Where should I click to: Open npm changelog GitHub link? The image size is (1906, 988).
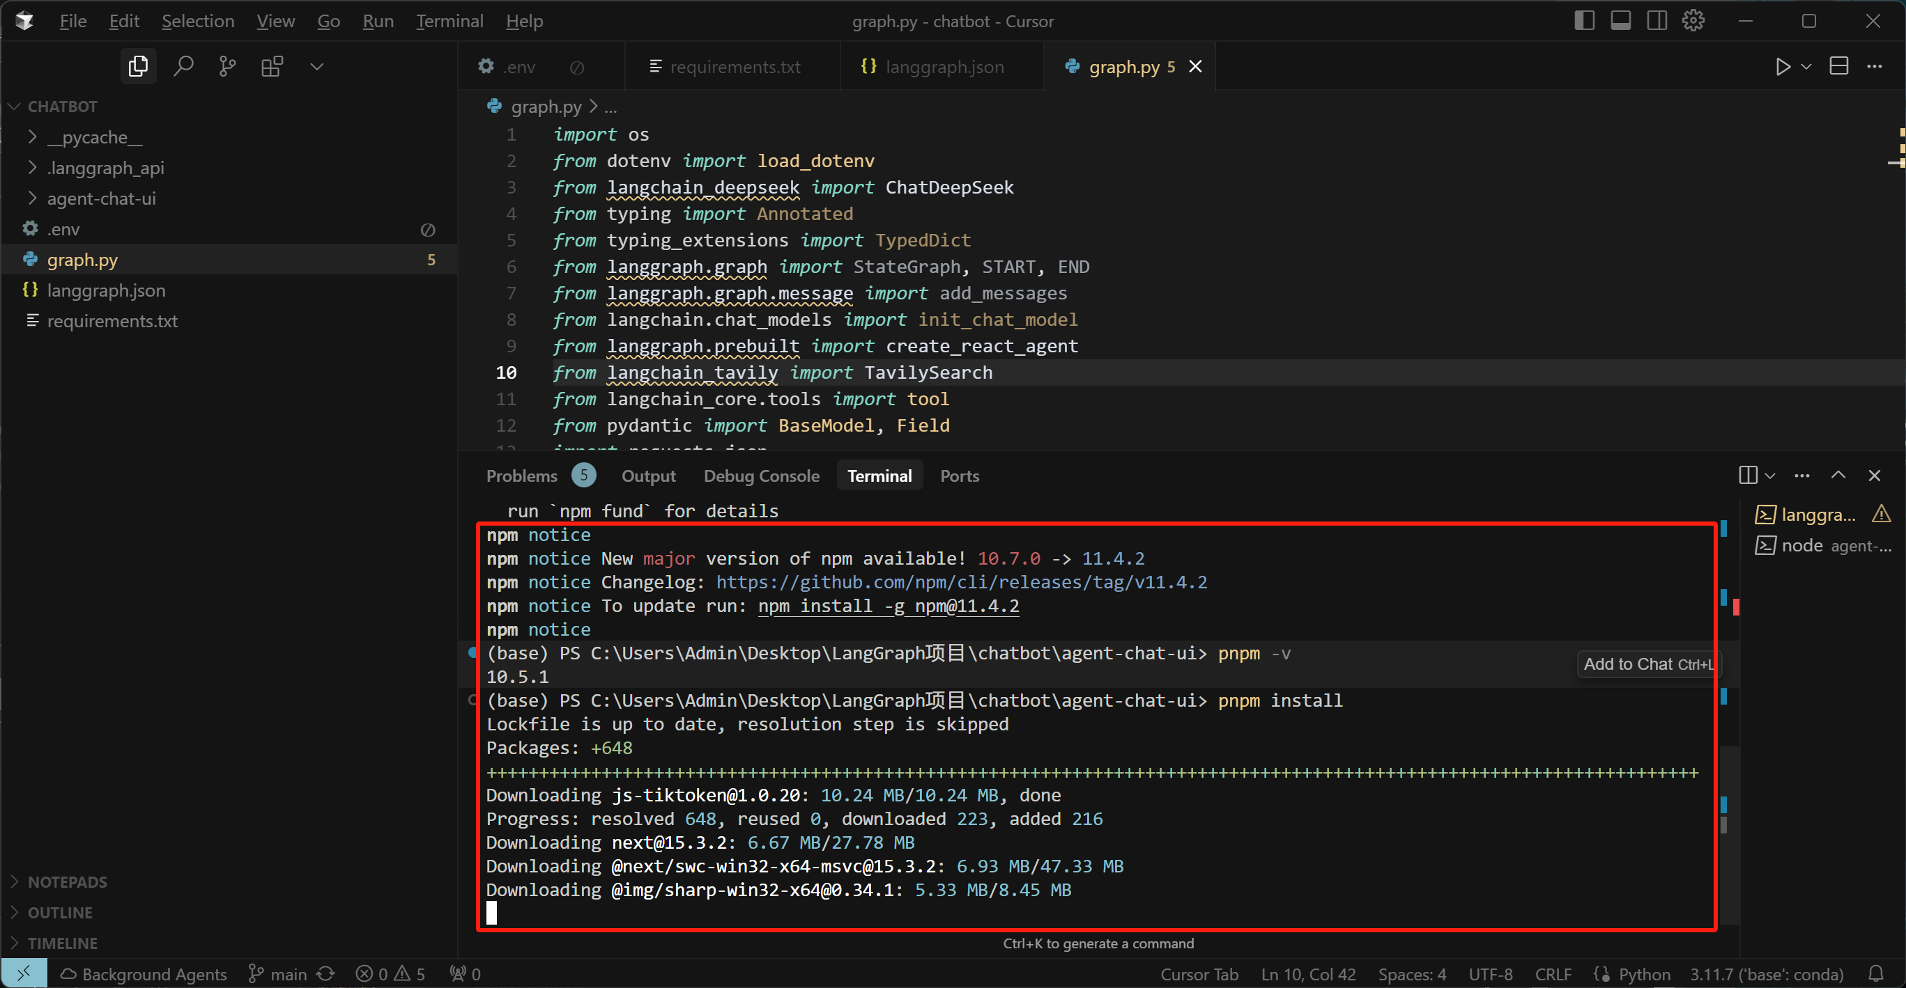click(961, 582)
